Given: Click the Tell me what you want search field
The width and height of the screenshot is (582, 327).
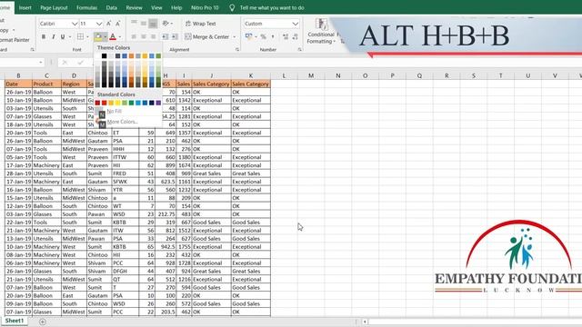Looking at the screenshot, I should click(272, 7).
